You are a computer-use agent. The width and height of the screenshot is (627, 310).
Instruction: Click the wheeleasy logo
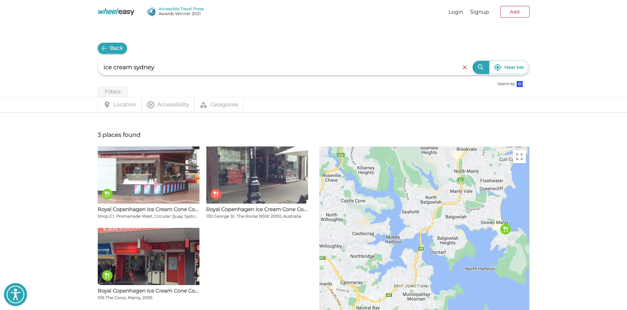click(x=116, y=12)
